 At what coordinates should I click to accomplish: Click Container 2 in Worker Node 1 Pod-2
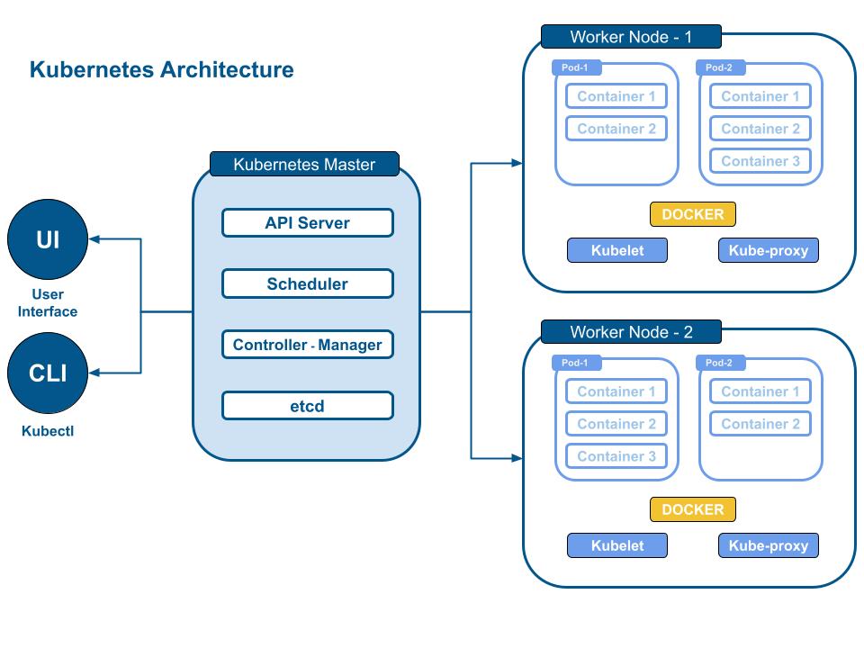pos(760,129)
